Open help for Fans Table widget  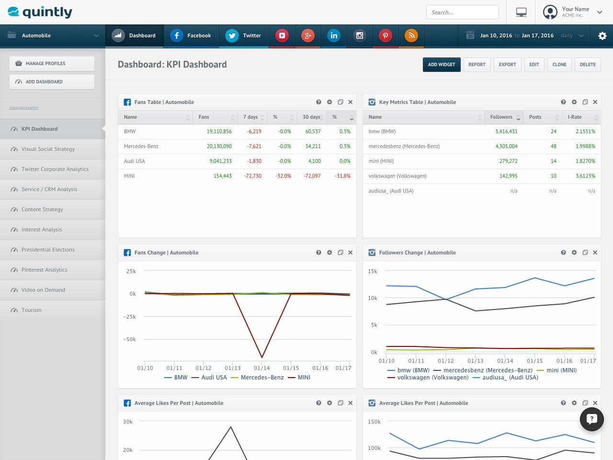[x=318, y=102]
